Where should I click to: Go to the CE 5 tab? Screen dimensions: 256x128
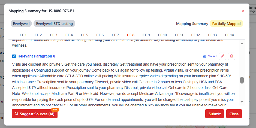85,35
